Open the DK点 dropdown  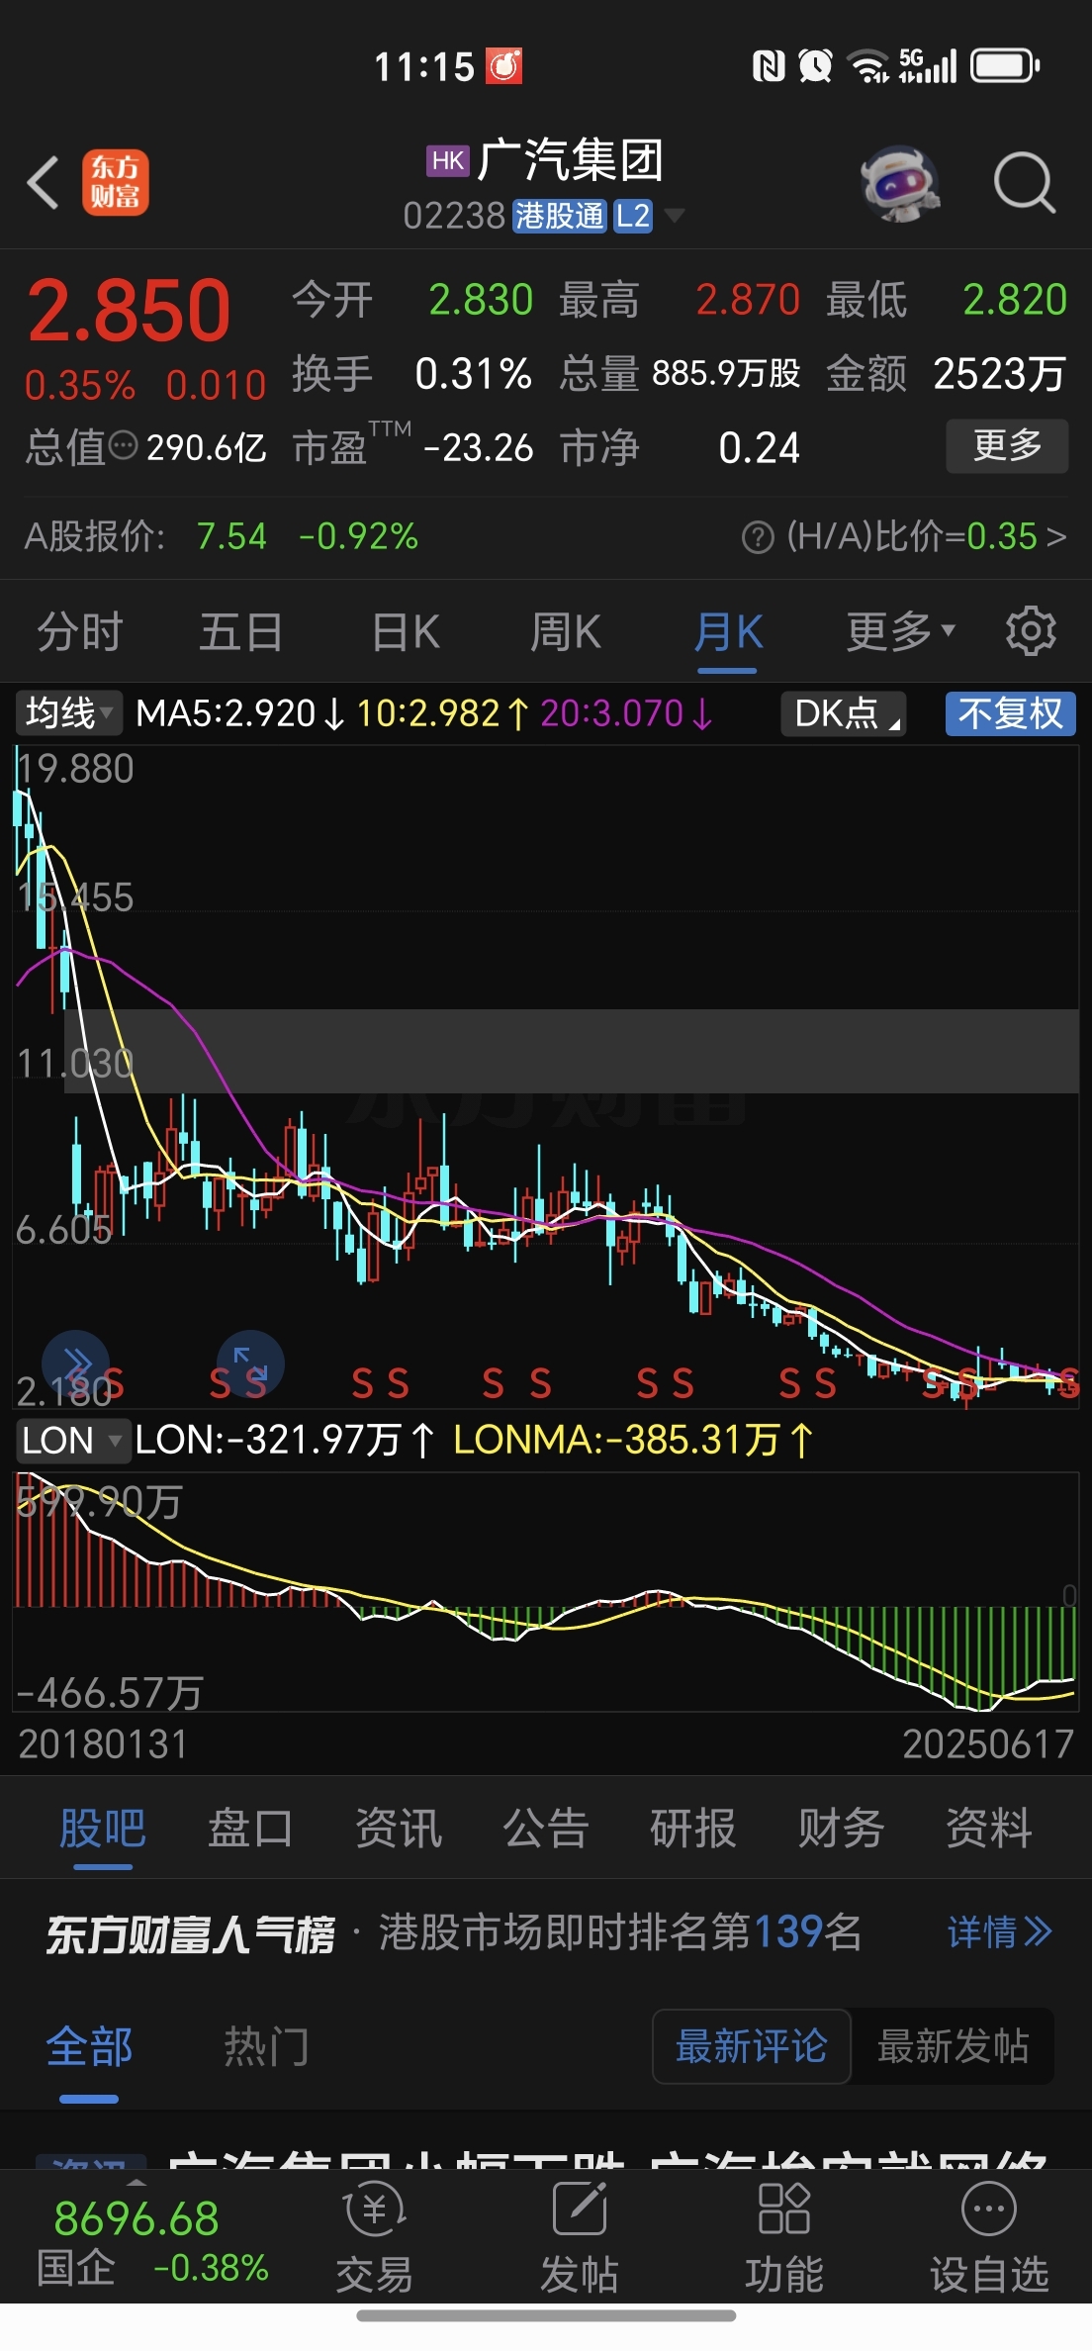coord(844,713)
